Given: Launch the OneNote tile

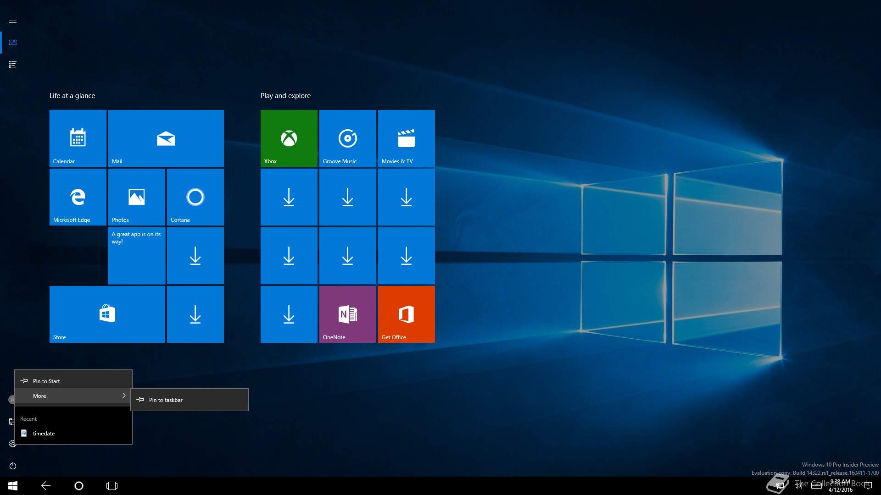Looking at the screenshot, I should click(x=348, y=314).
